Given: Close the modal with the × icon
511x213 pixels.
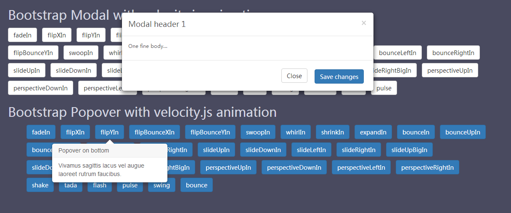Looking at the screenshot, I should click(x=364, y=23).
